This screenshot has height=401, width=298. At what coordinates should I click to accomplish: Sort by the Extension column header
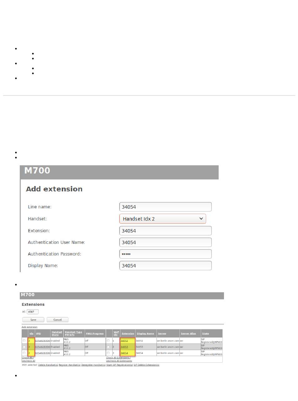point(128,333)
